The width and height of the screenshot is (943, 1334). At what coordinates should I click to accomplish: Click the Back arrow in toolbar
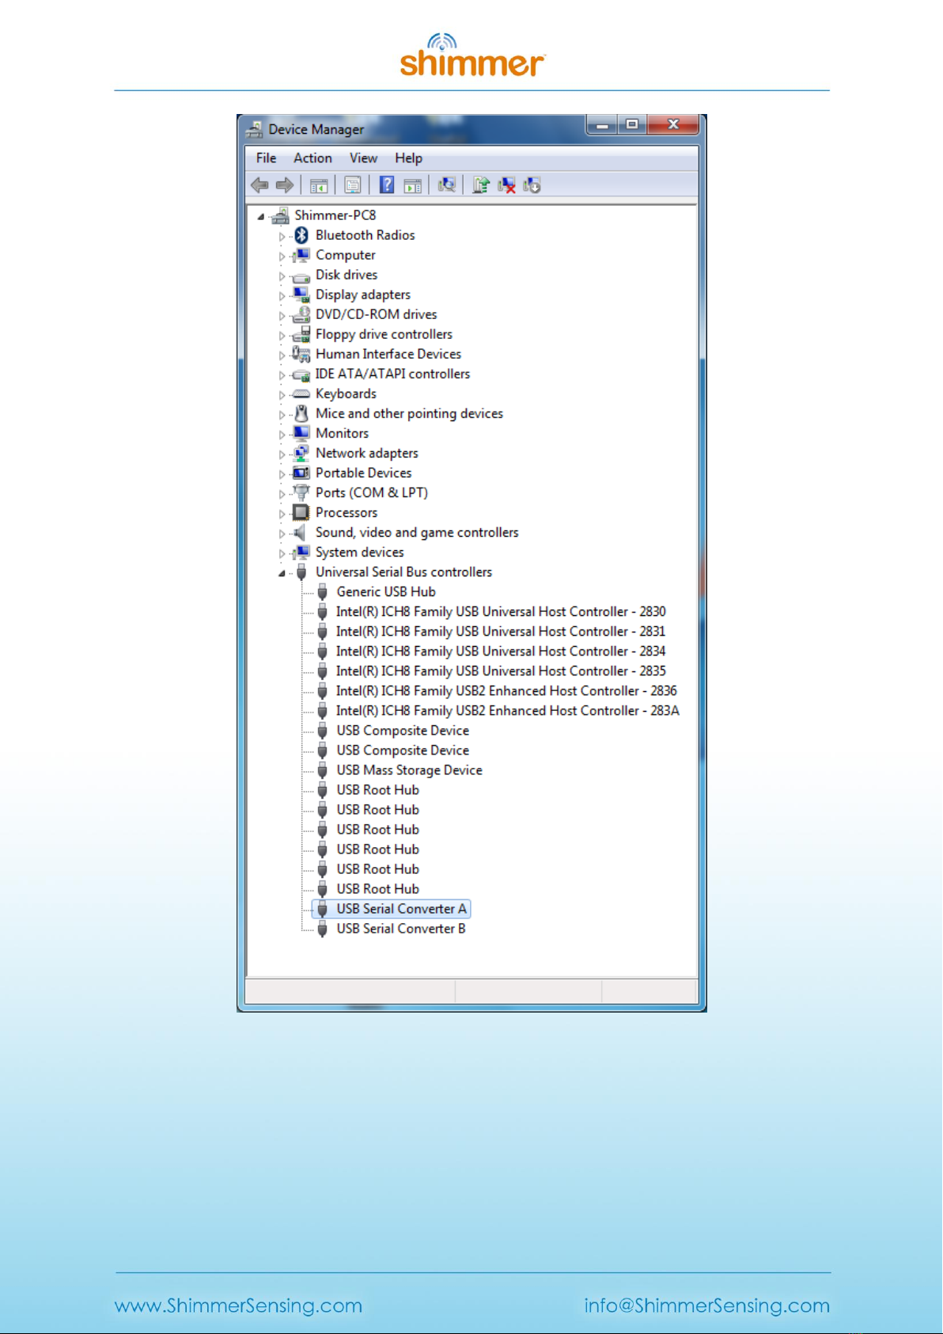[x=259, y=185]
